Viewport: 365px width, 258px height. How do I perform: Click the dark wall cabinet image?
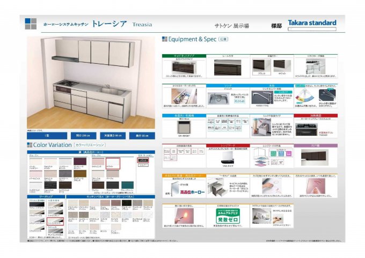coord(315,158)
